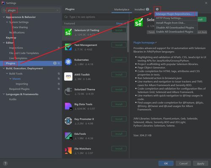211x168 pixels.
Task: Click the project-level icon beside Importing
Action: point(59,84)
